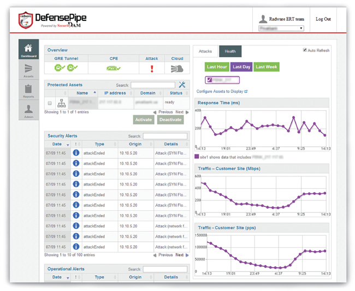The width and height of the screenshot is (355, 291).
Task: Open the Dashboard home icon
Action: [28, 47]
